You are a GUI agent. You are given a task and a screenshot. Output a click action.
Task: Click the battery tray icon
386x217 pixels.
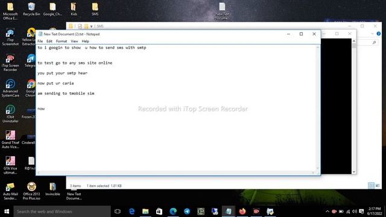(341, 212)
